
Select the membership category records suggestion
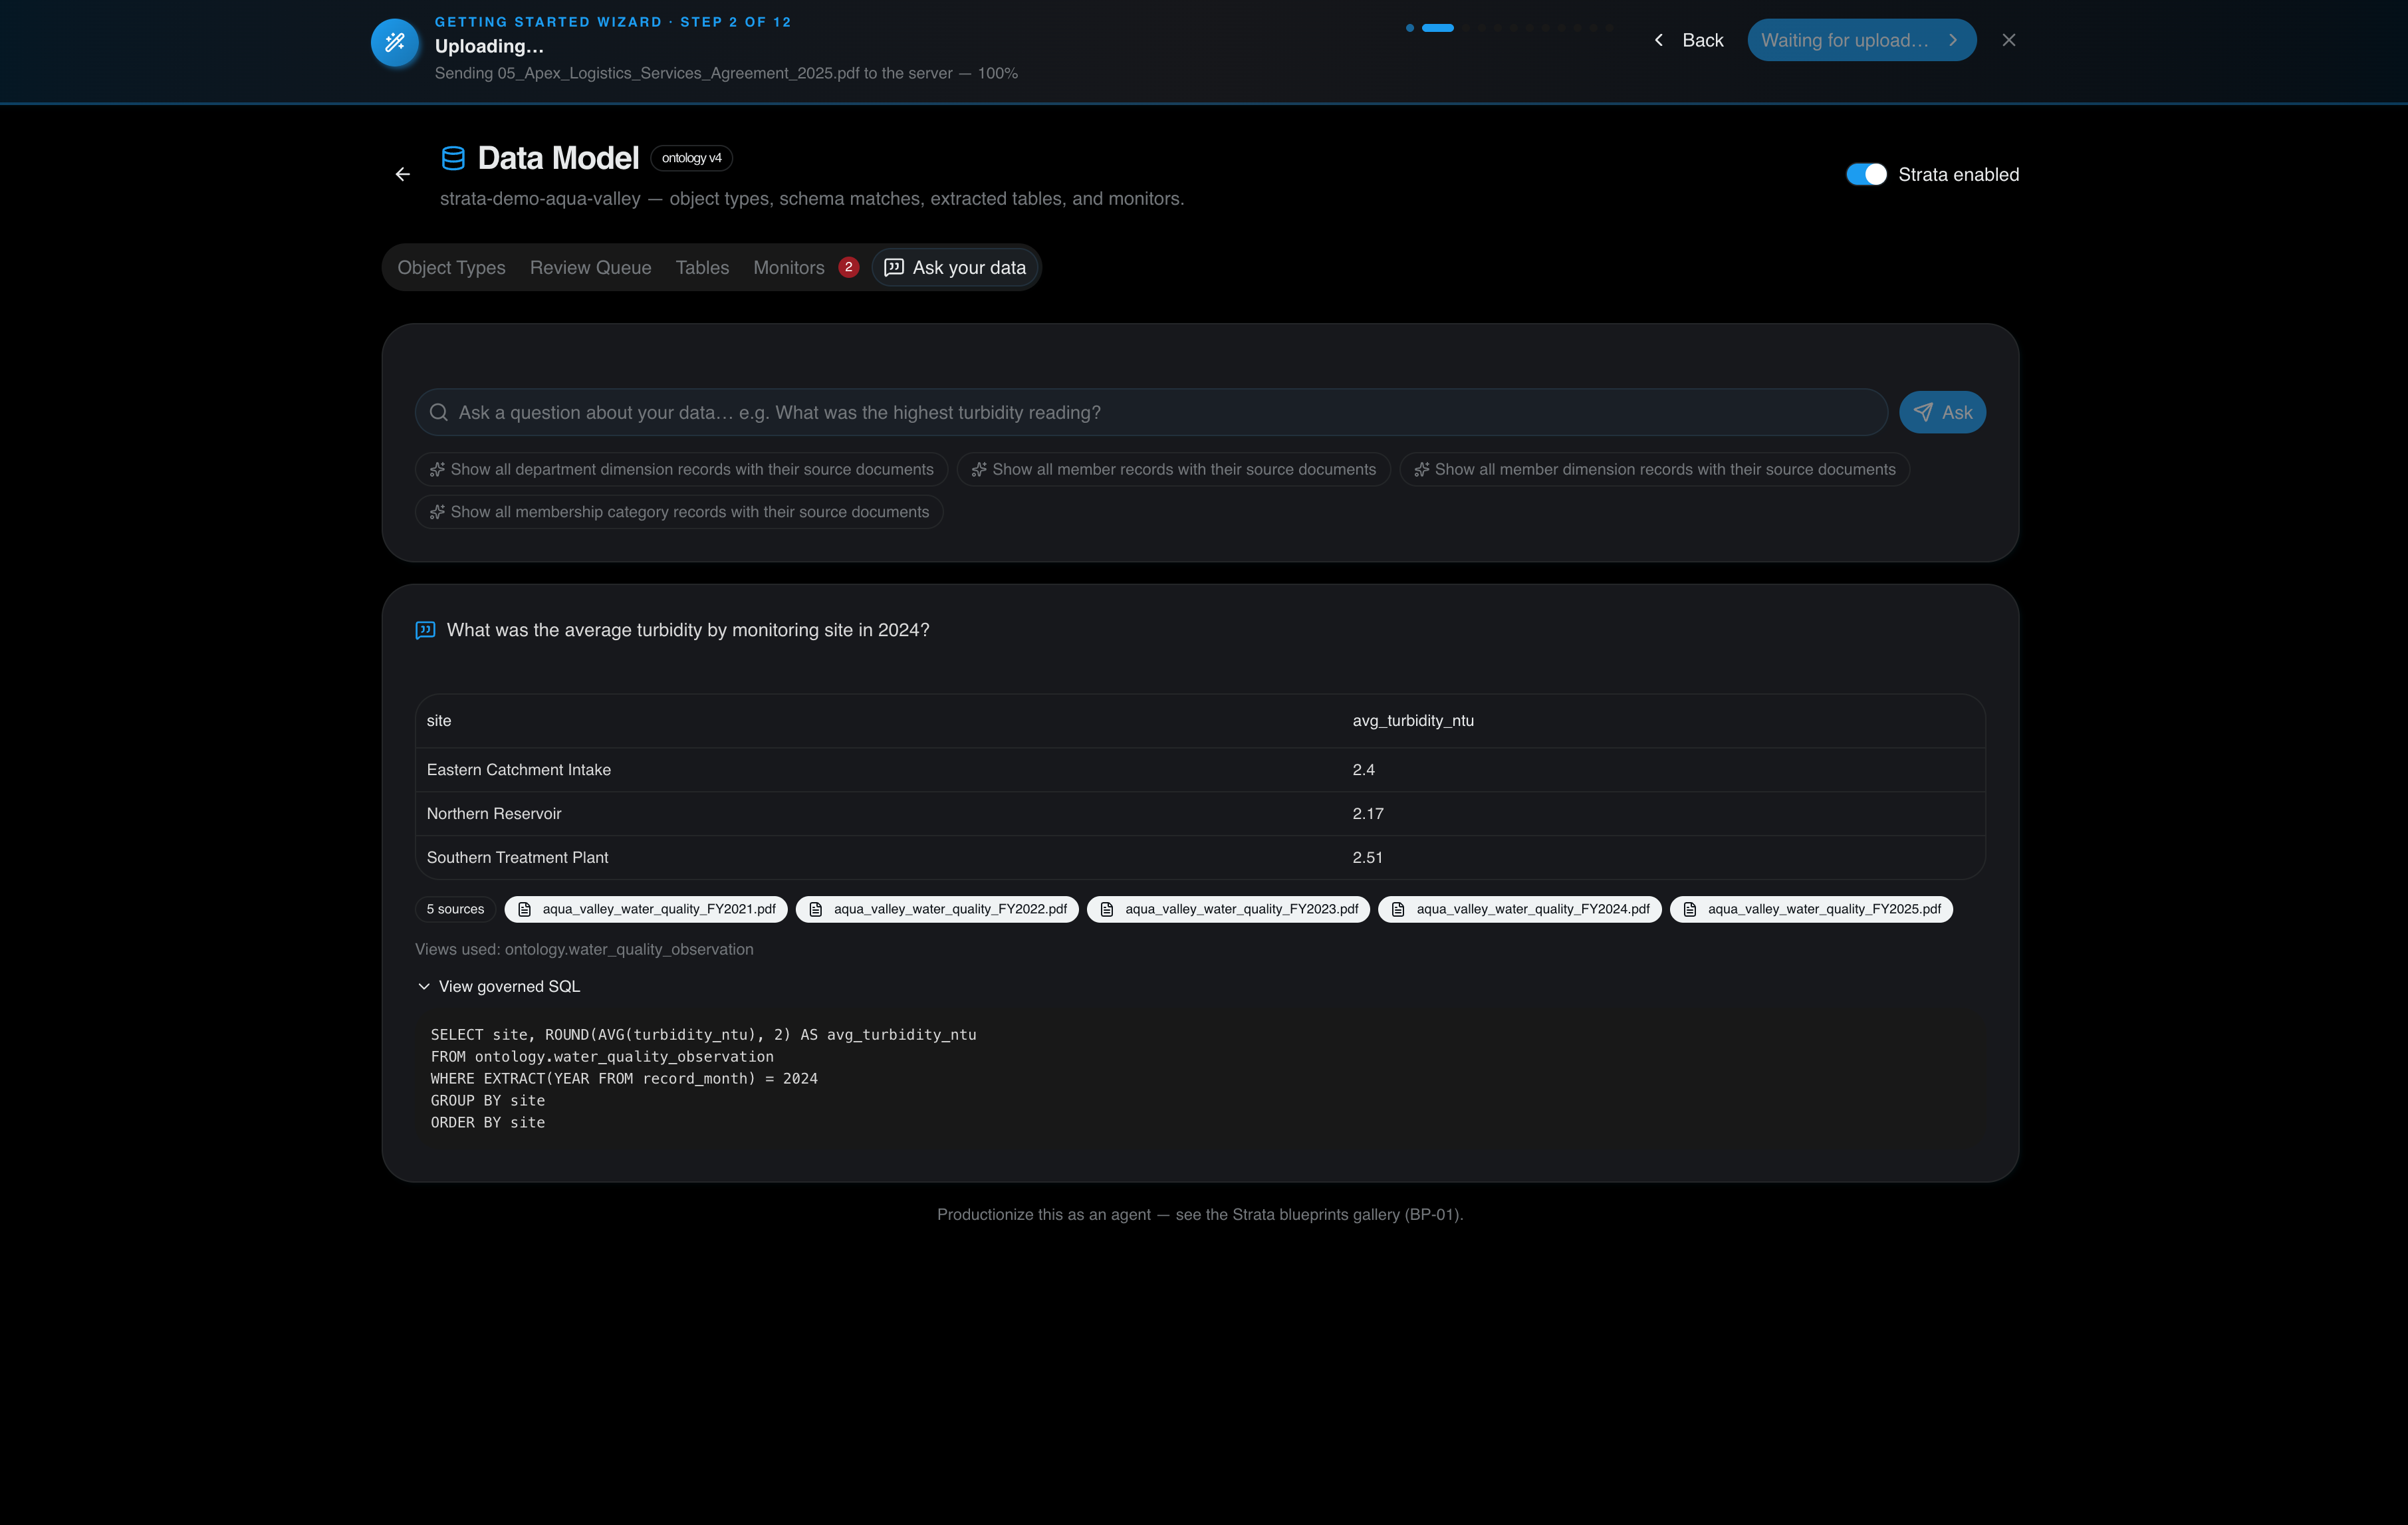[x=679, y=512]
